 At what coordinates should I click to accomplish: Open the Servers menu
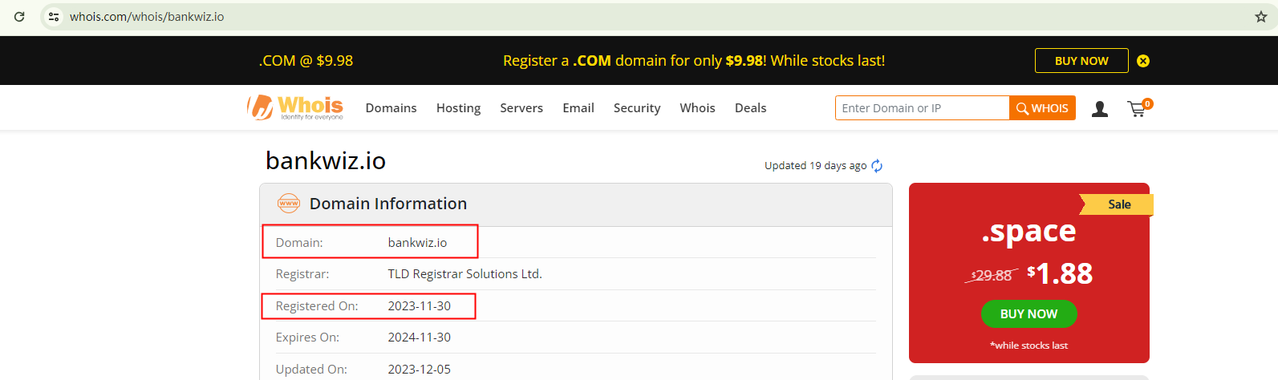521,107
